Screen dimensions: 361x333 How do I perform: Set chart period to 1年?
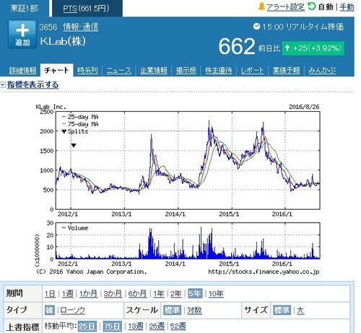tap(159, 293)
